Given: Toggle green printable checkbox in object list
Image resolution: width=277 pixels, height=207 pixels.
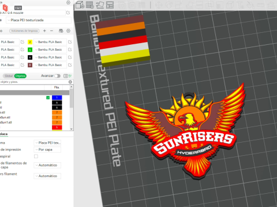Looking at the screenshot, I should [x=48, y=98].
